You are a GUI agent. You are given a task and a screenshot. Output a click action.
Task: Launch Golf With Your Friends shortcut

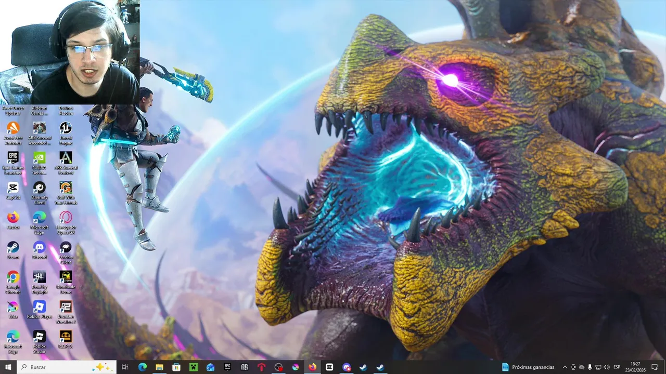click(66, 193)
